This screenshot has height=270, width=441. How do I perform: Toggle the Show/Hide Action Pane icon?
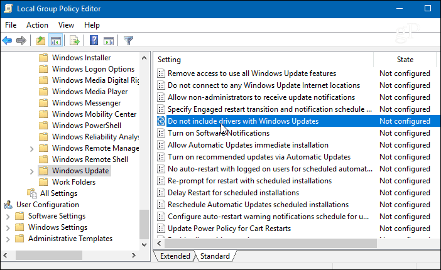pos(109,41)
